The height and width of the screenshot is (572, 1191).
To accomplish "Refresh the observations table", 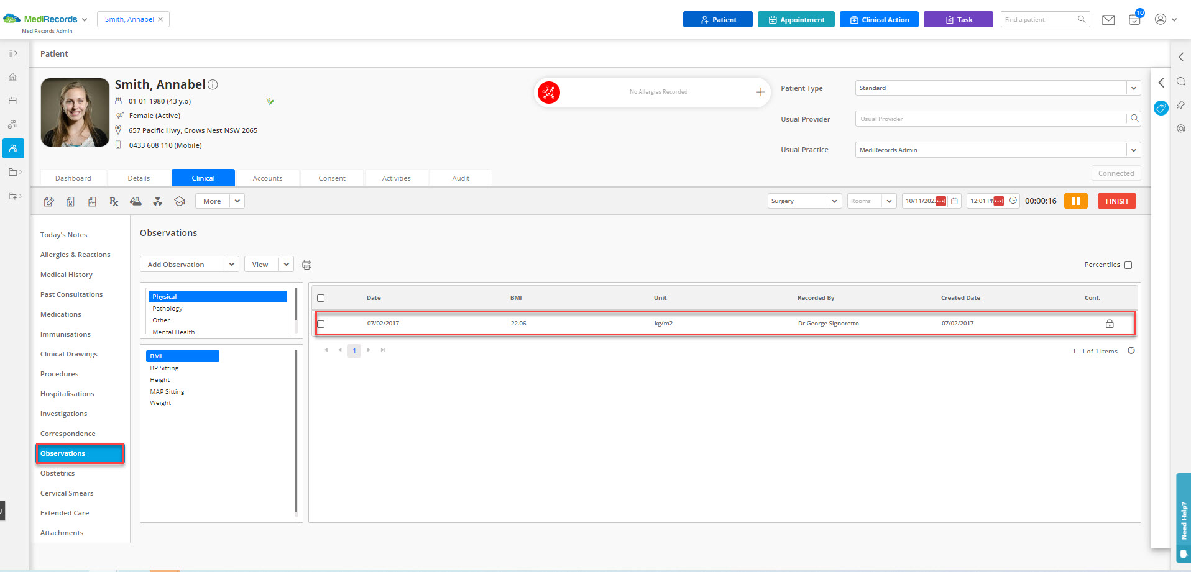I will 1131,350.
